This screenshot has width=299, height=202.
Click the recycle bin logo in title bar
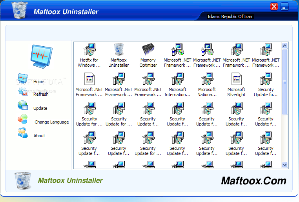(x=20, y=10)
